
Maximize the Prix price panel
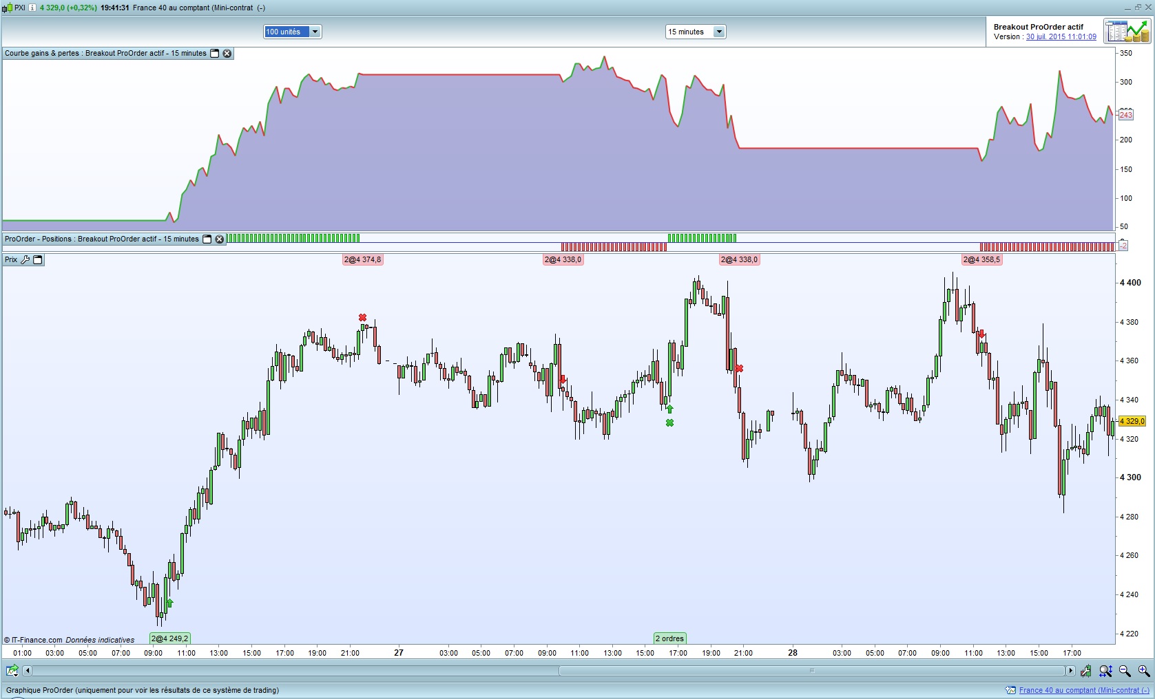(38, 259)
